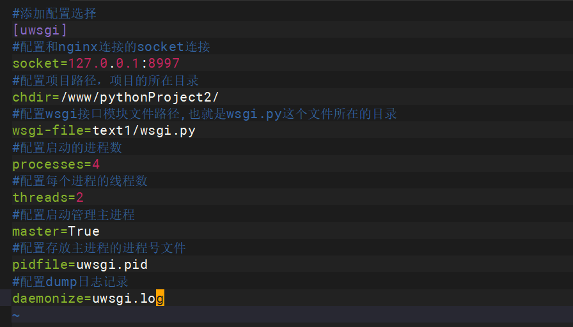This screenshot has width=573, height=327.
Task: Click the comment 配置每个进程的线程数
Action: (x=80, y=181)
